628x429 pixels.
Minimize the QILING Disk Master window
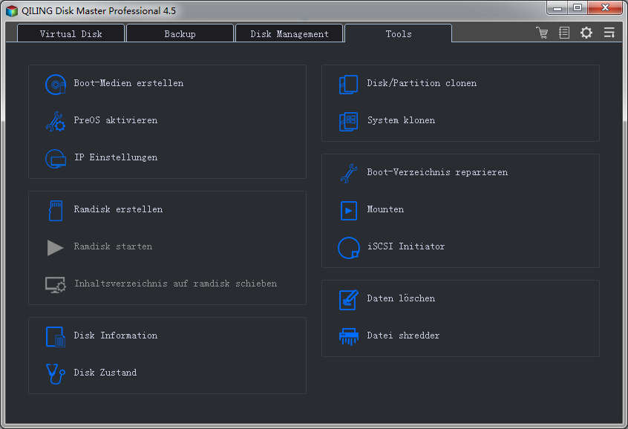click(x=557, y=7)
